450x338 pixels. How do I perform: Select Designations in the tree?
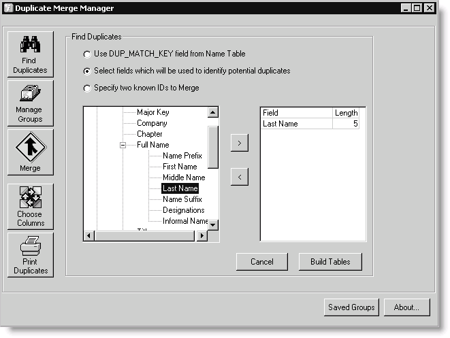[183, 210]
